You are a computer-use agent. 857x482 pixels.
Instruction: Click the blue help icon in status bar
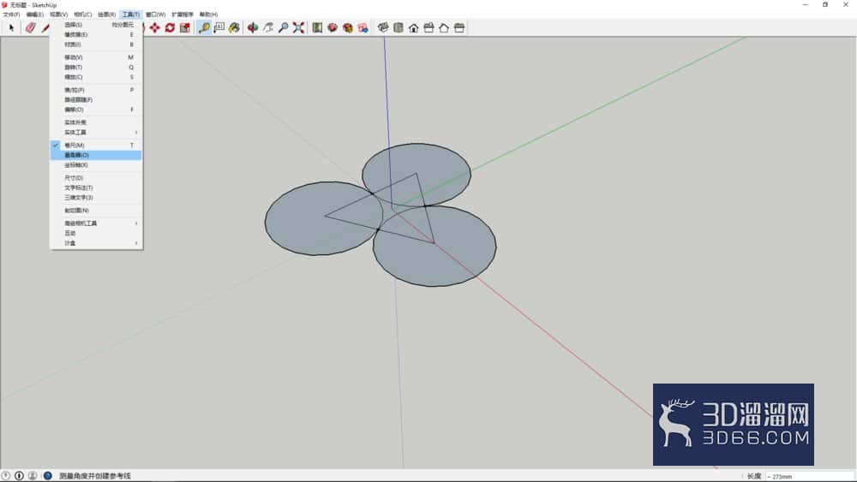(x=47, y=475)
